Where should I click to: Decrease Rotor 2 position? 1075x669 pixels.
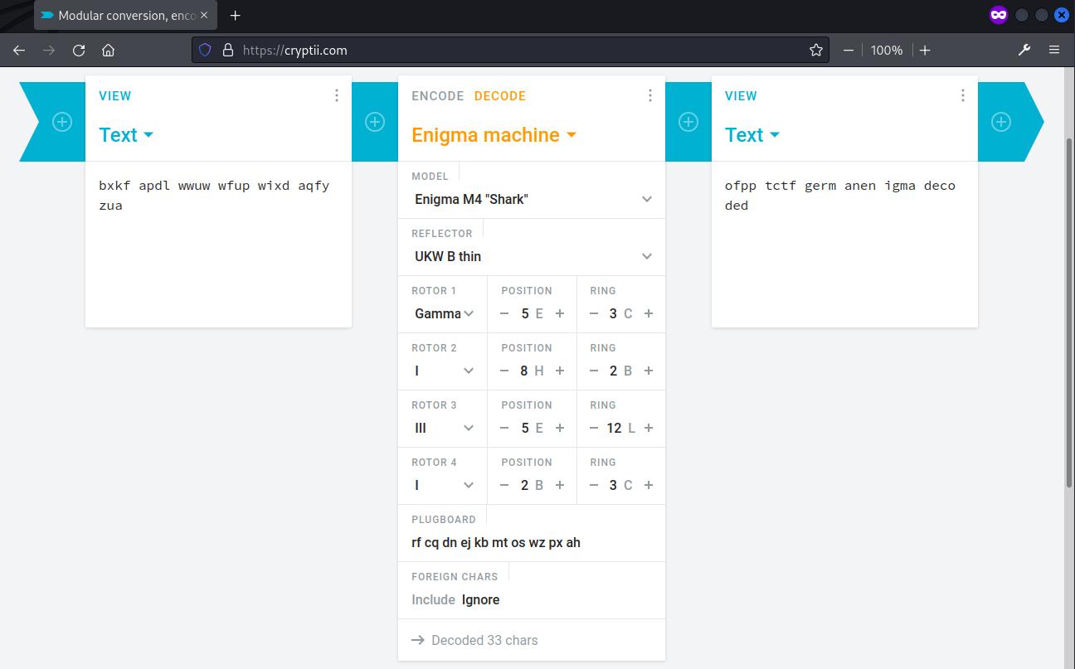(x=504, y=371)
